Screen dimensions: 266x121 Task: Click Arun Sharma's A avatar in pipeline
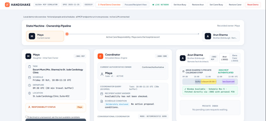[208, 36]
